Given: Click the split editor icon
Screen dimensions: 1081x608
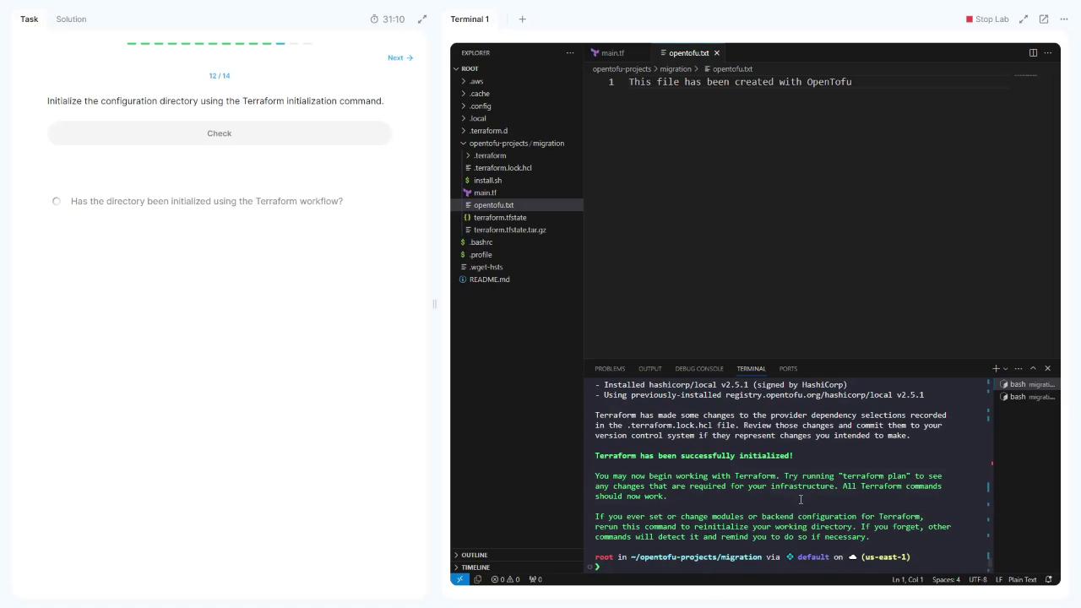Looking at the screenshot, I should point(1033,52).
